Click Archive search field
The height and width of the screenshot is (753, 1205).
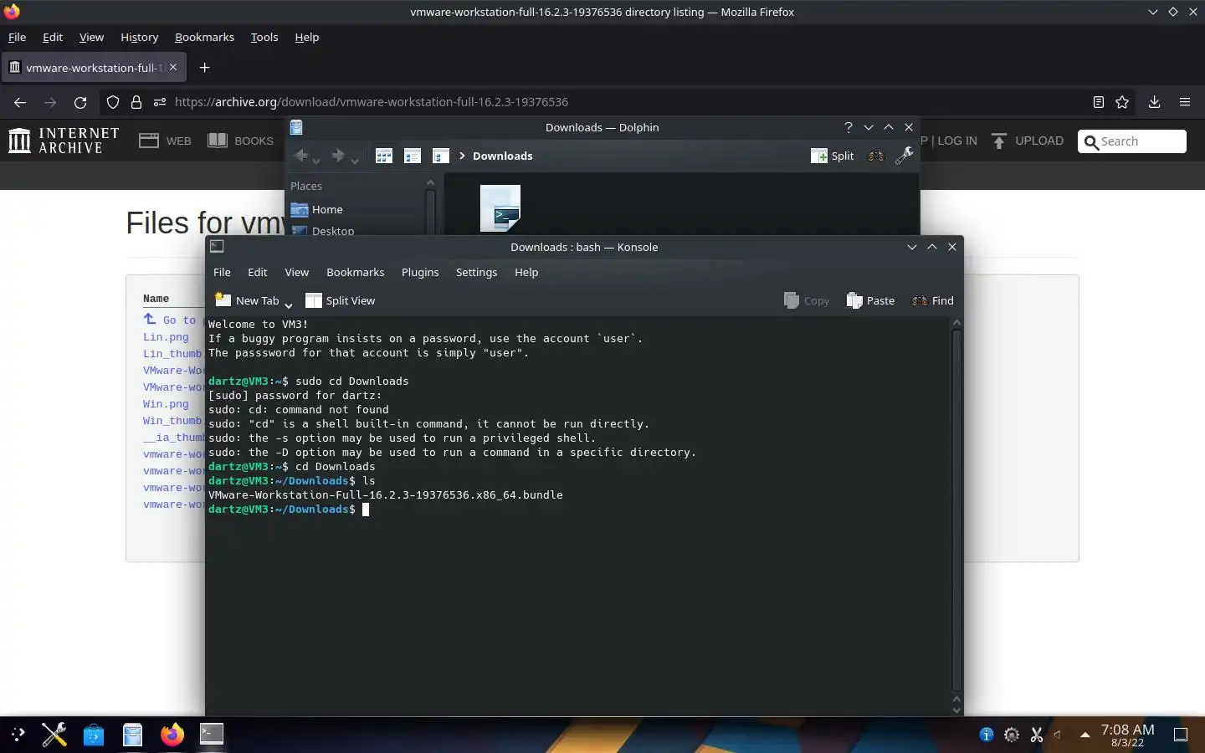pyautogui.click(x=1132, y=141)
